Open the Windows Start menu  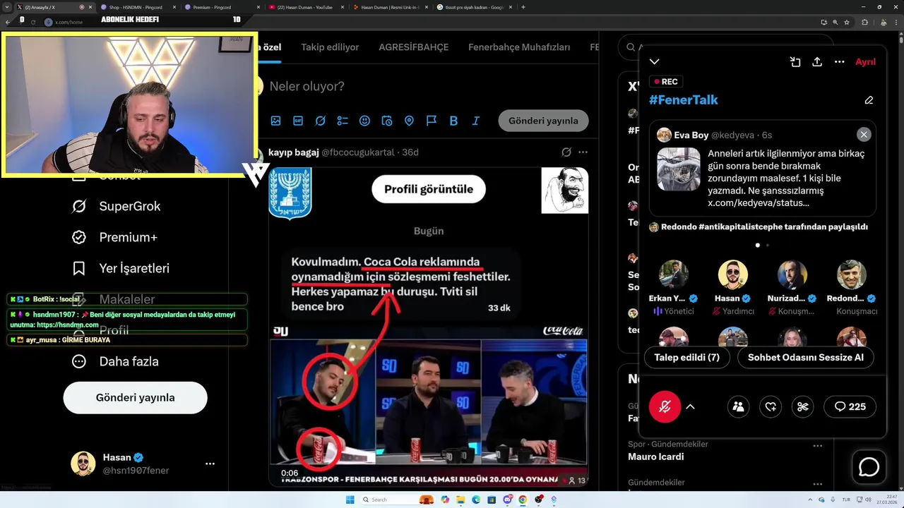coord(350,500)
